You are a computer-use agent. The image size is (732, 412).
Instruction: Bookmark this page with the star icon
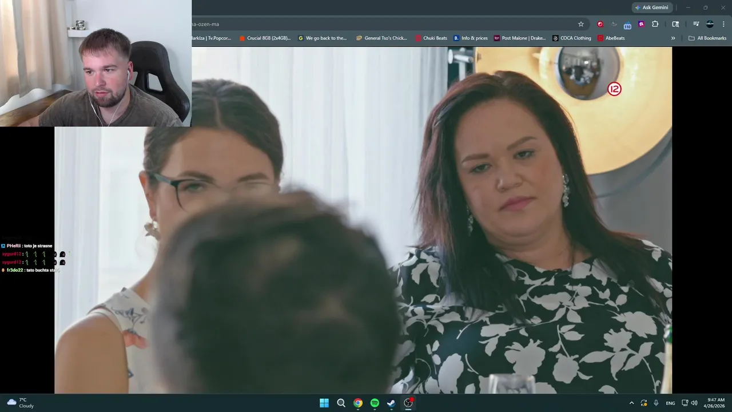pos(581,24)
